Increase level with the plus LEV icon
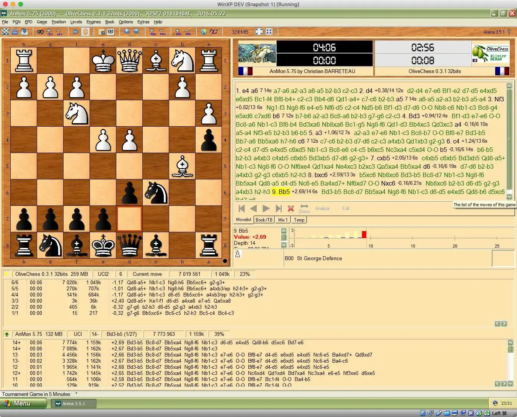The image size is (517, 417). 50,32
